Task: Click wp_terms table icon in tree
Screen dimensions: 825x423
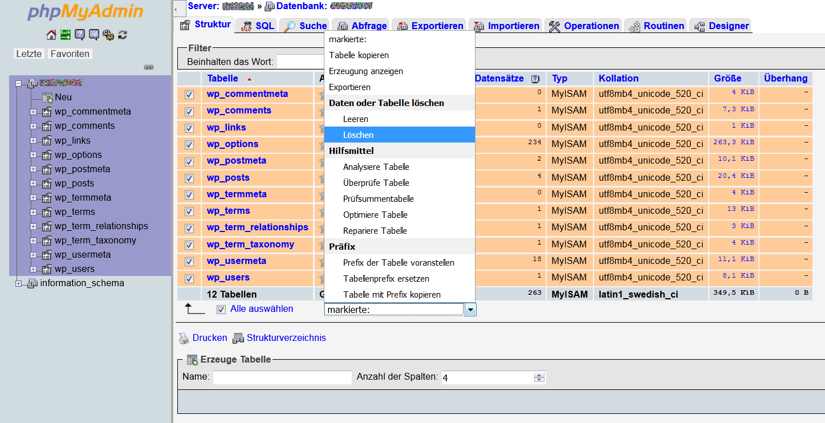Action: pyautogui.click(x=47, y=211)
